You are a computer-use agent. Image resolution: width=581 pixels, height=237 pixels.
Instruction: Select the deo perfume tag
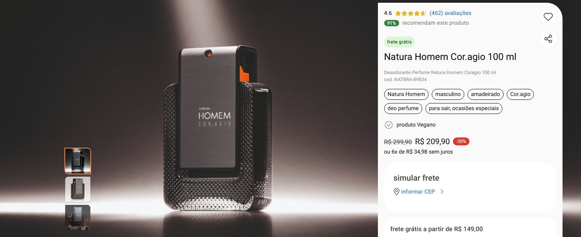click(403, 108)
